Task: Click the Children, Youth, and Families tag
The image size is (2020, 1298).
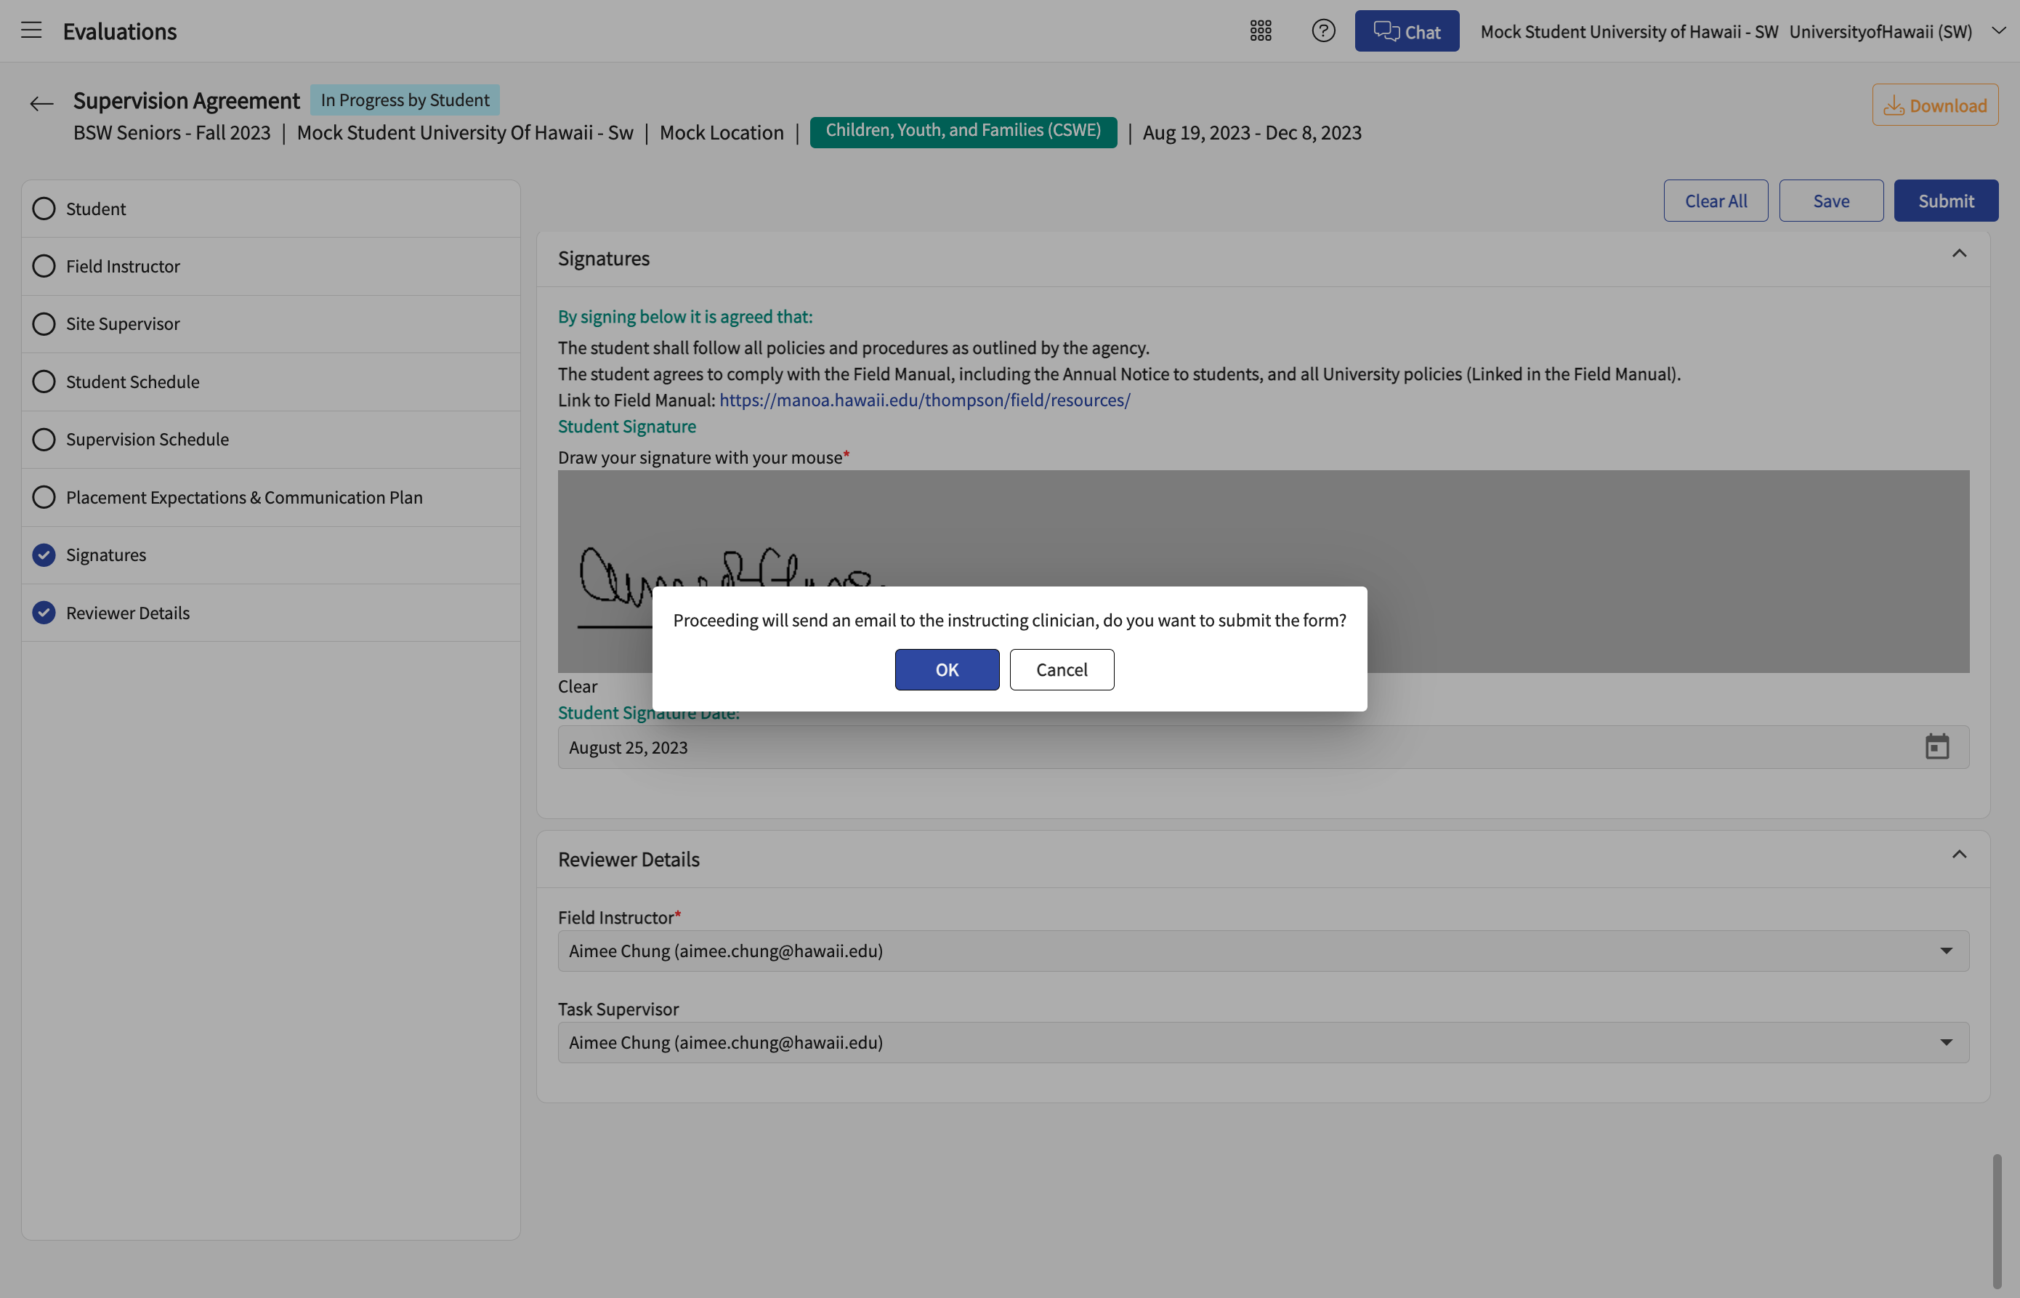Action: (963, 132)
